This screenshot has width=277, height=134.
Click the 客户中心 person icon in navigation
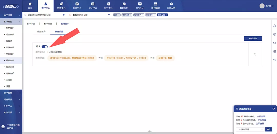click(x=46, y=4)
